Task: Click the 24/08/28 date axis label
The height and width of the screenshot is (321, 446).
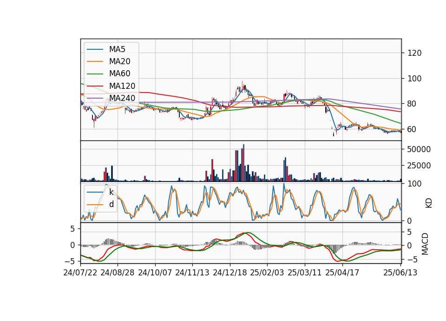Action: [x=118, y=273]
